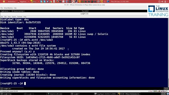Viewport: 169px width, 95px height.
Task: Click the /dev/sda2 partition row
Action: point(54,34)
